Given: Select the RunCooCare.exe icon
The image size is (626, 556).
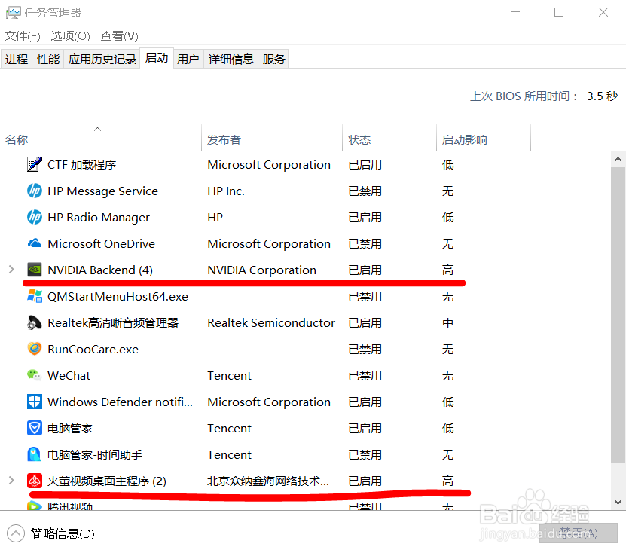Looking at the screenshot, I should tap(35, 349).
